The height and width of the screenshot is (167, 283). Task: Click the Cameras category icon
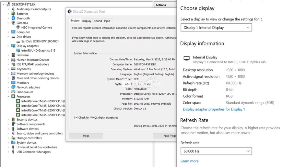13,23
